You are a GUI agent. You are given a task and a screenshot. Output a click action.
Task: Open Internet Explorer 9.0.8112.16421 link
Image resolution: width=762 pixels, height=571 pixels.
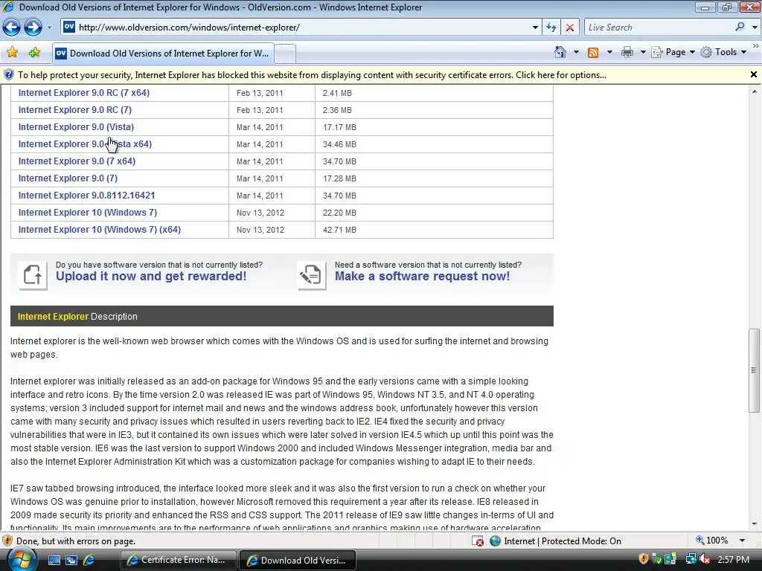[86, 196]
